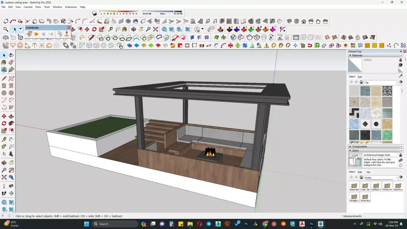
Task: Select the Paint Bucket tool
Action: (4, 62)
